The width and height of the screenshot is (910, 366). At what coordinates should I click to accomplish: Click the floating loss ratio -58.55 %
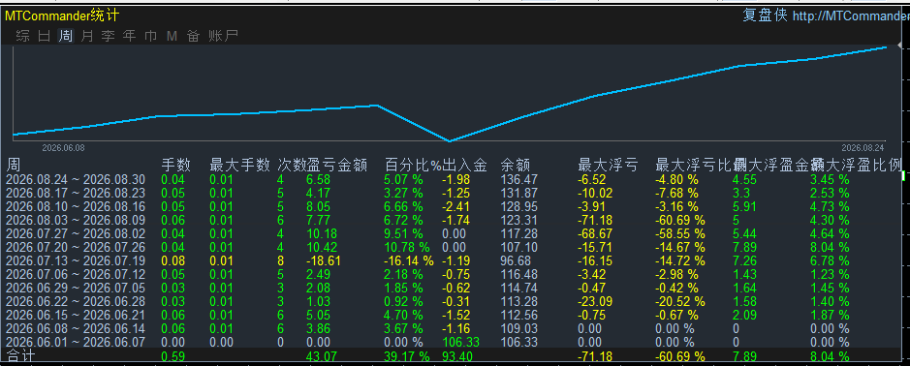(x=680, y=233)
